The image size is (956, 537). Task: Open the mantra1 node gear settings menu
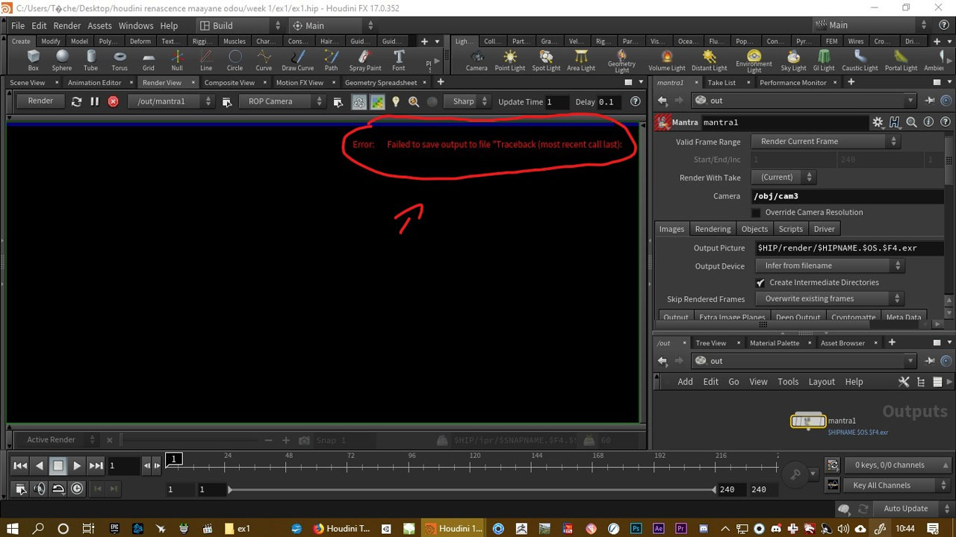click(878, 122)
